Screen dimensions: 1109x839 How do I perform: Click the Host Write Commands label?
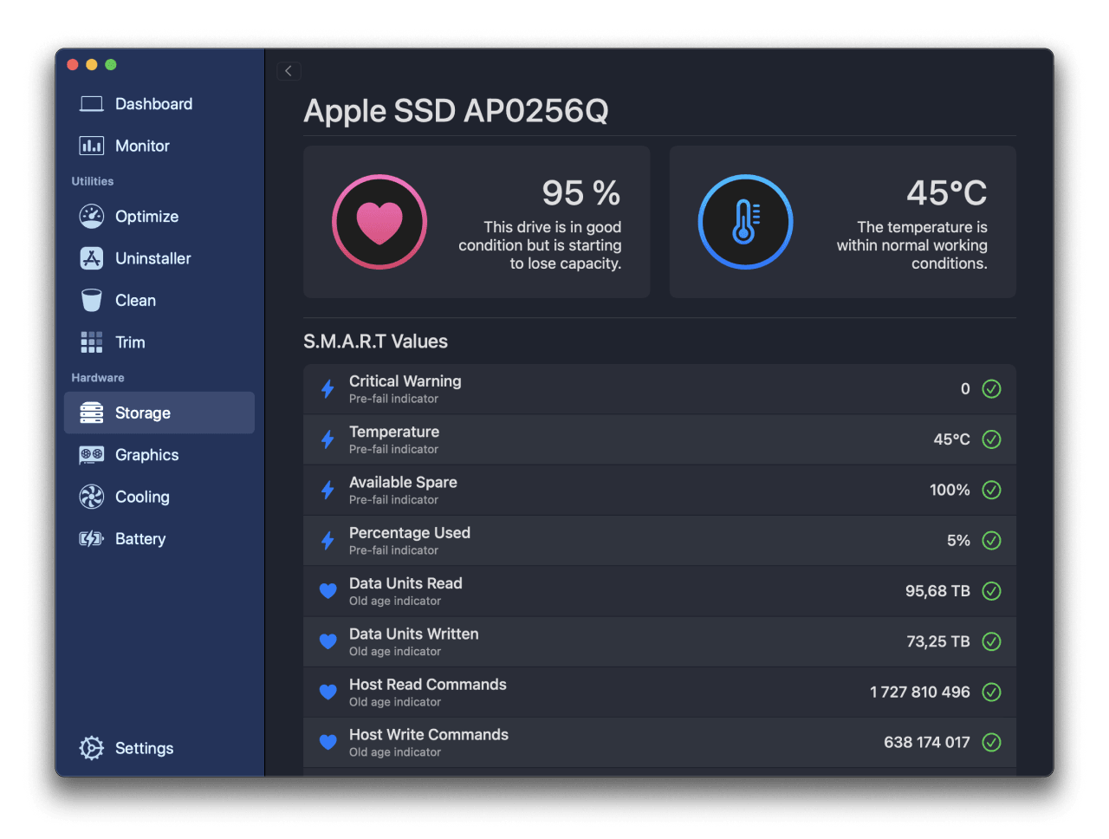tap(429, 735)
